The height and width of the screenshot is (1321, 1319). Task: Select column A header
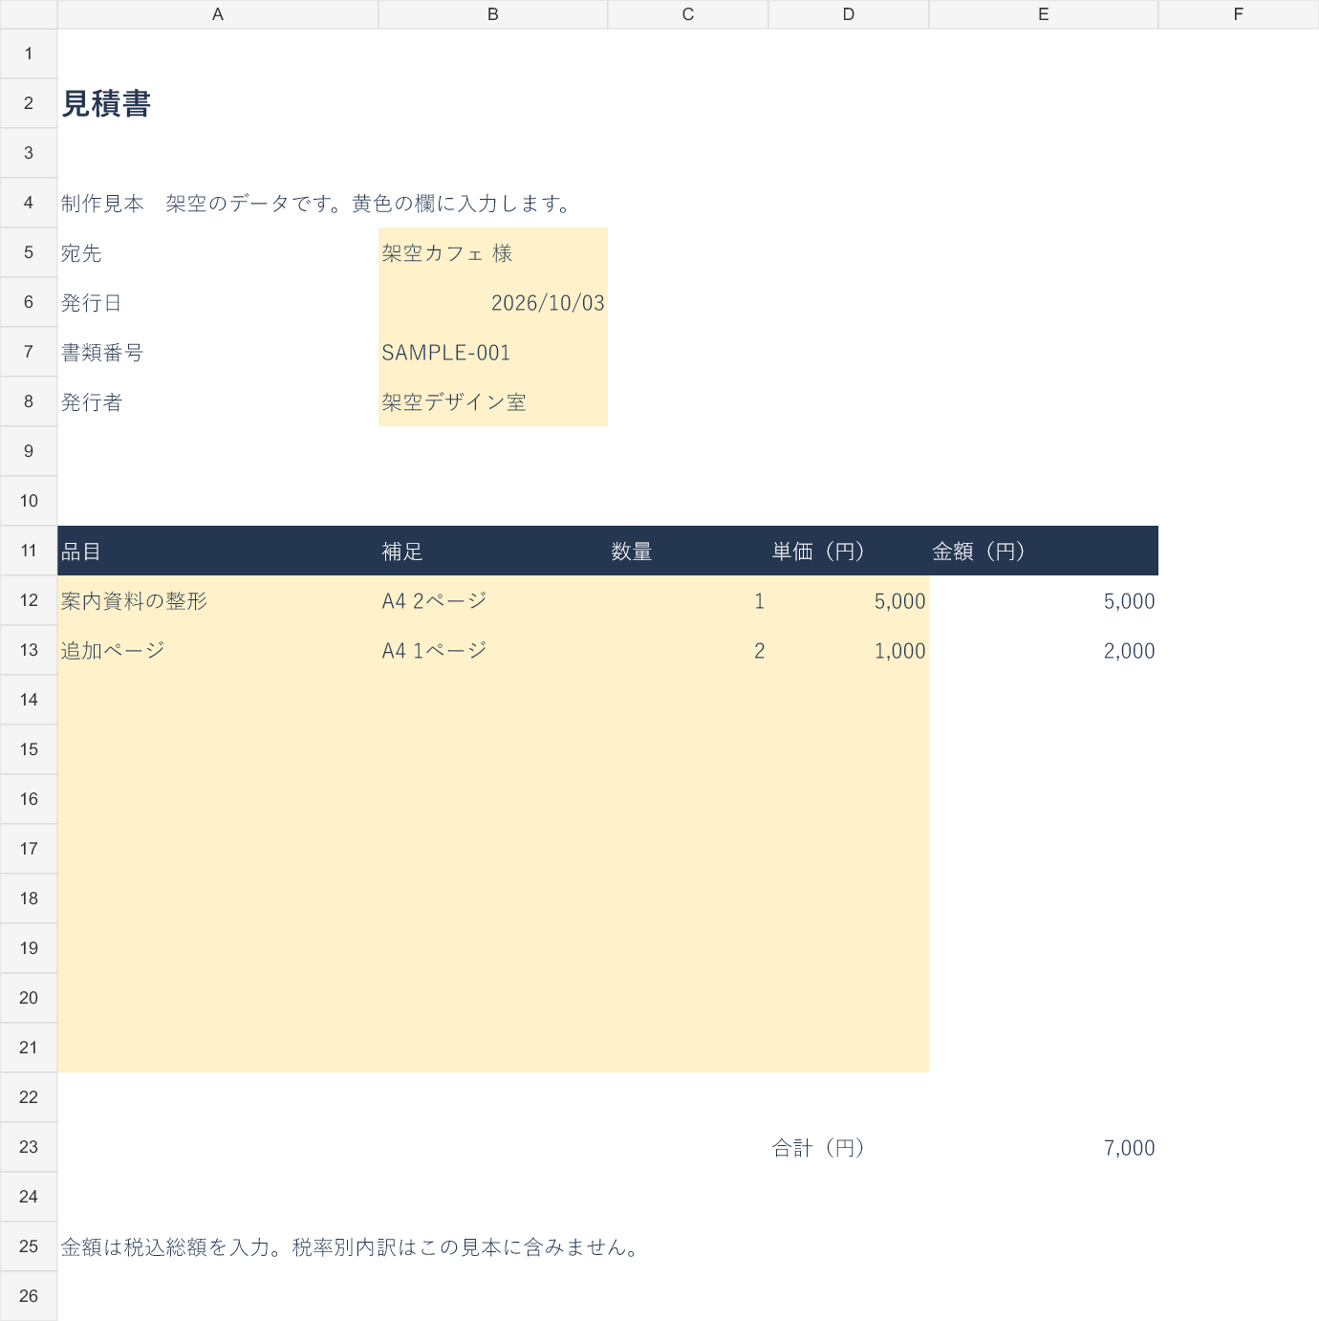click(x=218, y=14)
